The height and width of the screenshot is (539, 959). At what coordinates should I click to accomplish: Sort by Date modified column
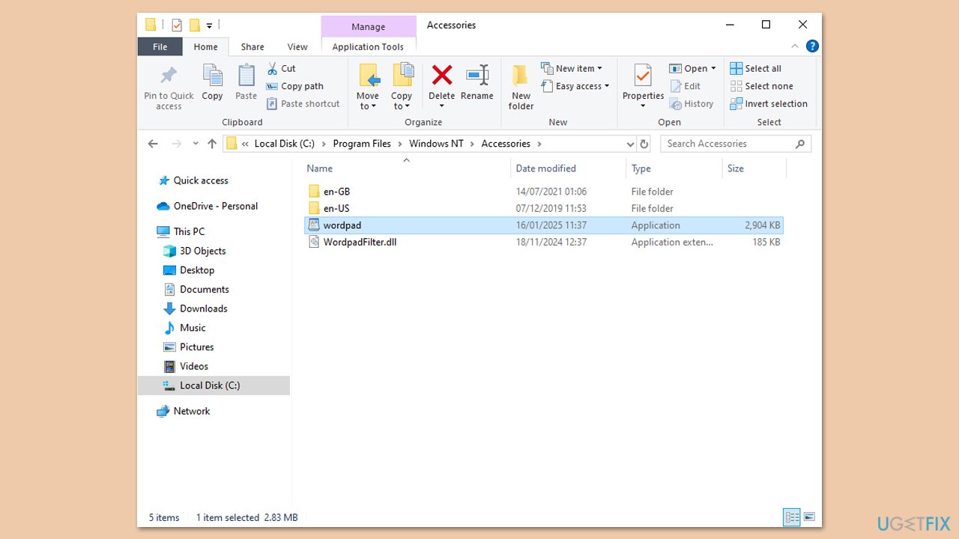[568, 168]
